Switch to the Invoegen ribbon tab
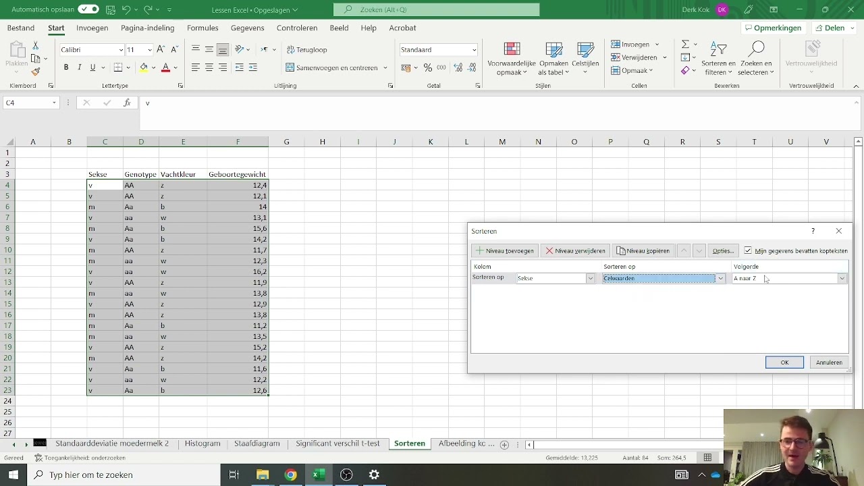This screenshot has width=864, height=486. point(92,28)
